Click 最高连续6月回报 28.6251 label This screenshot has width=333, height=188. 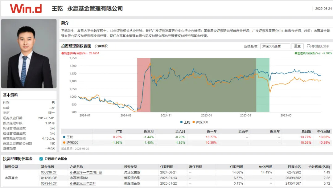(x=80, y=53)
